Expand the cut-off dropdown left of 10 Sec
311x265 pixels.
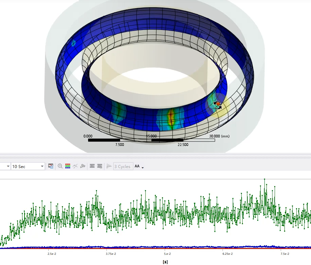[8, 166]
